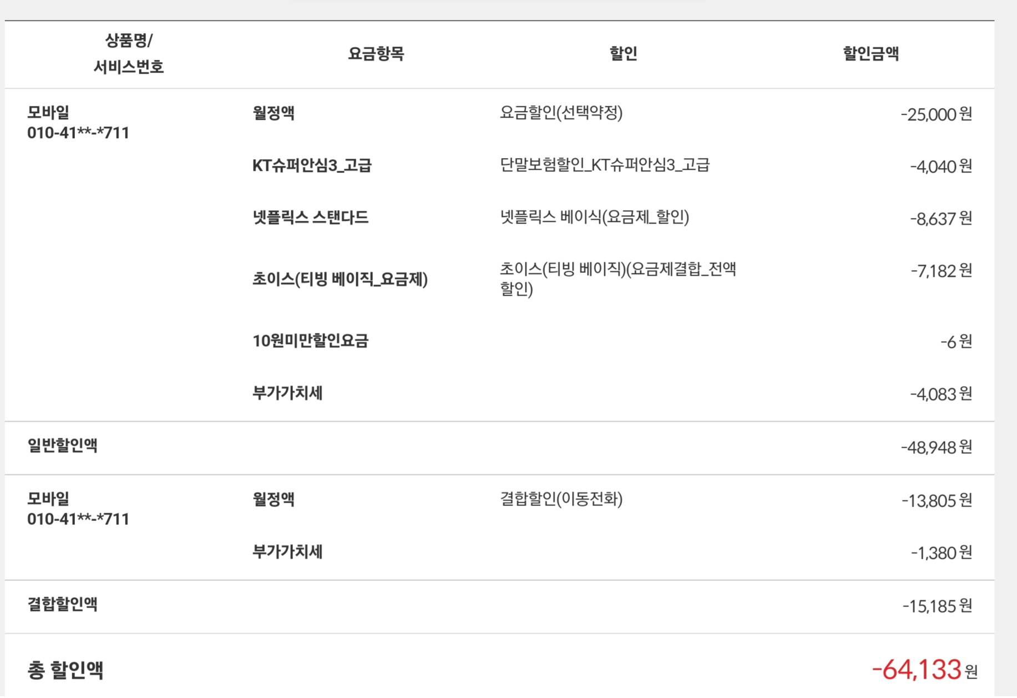Click the -48,948원 subtotal amount

pos(936,447)
